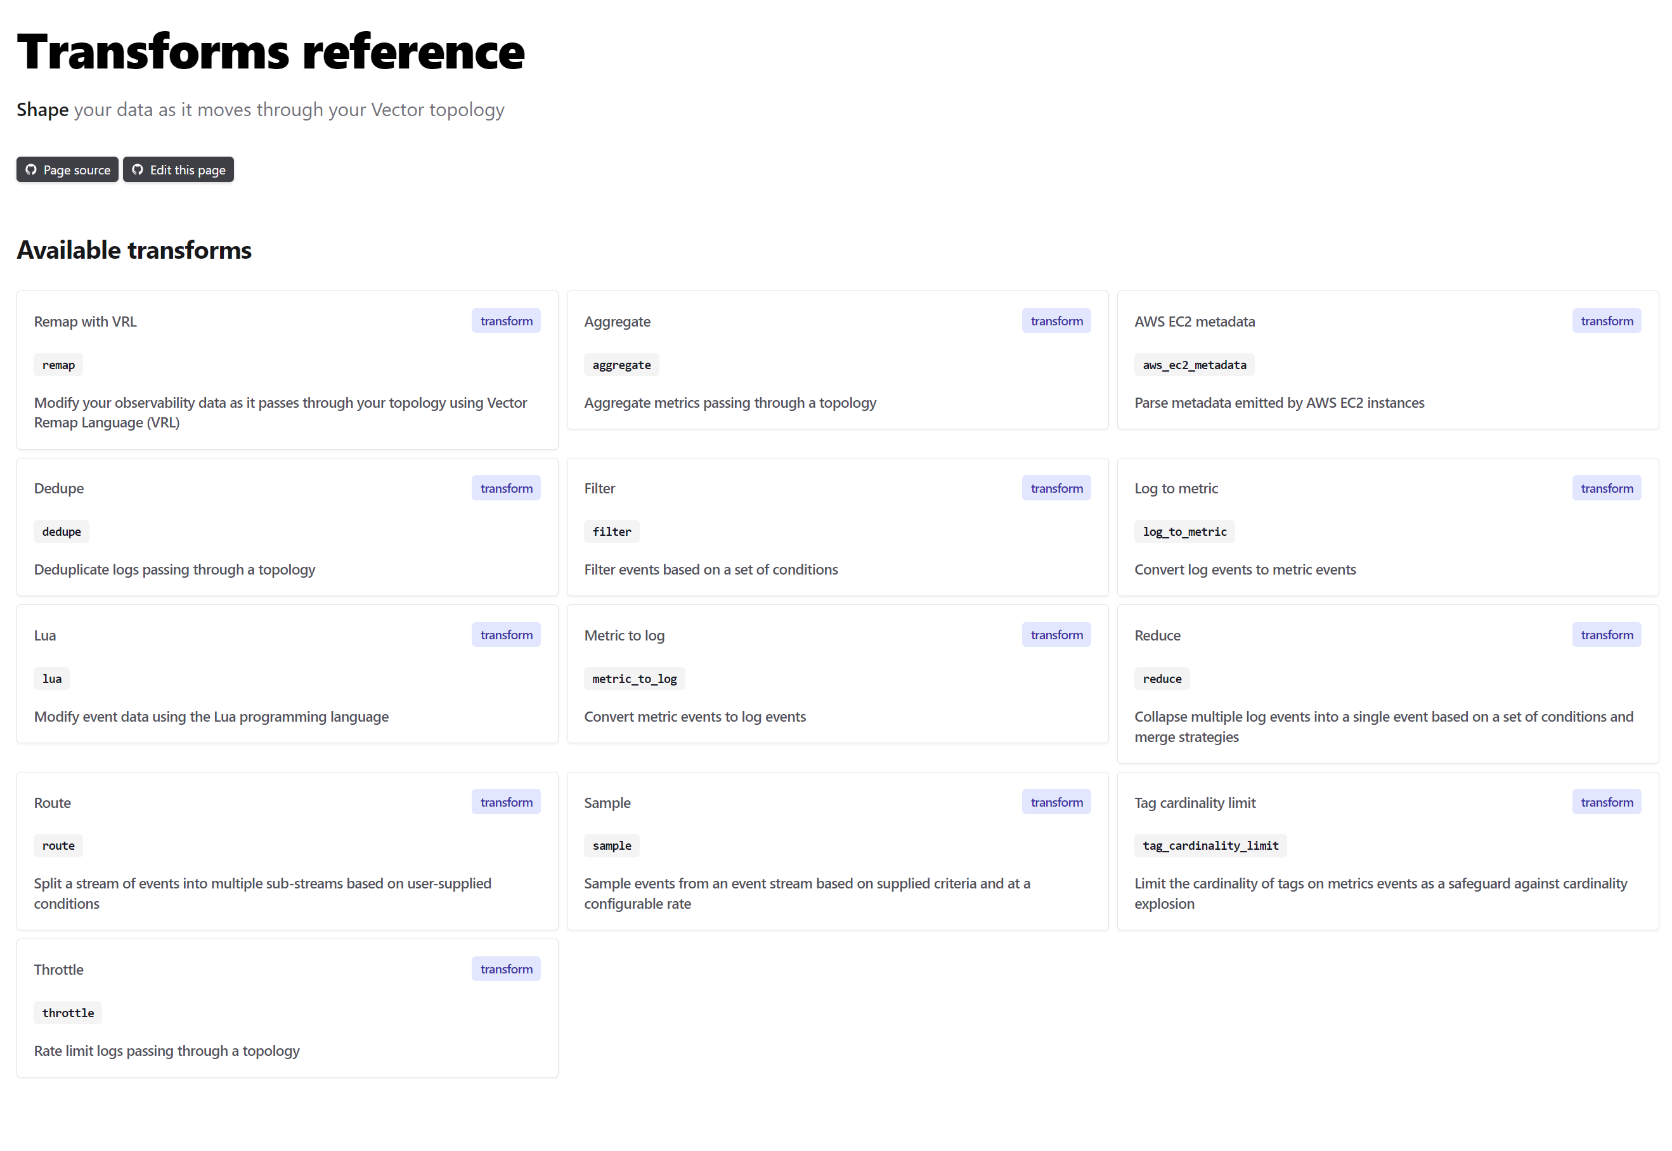This screenshot has height=1151, width=1672.
Task: Open the Page source button
Action: [x=68, y=169]
